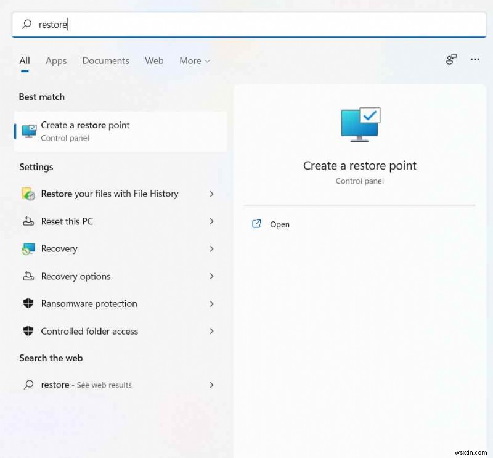Click the Reset this PC icon

click(x=28, y=221)
